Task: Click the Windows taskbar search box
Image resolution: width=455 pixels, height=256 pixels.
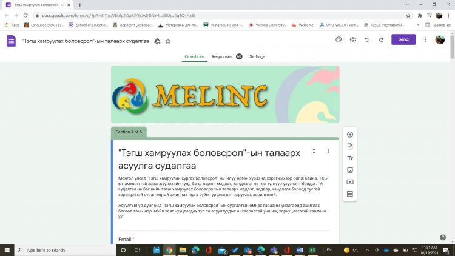Action: (x=65, y=250)
